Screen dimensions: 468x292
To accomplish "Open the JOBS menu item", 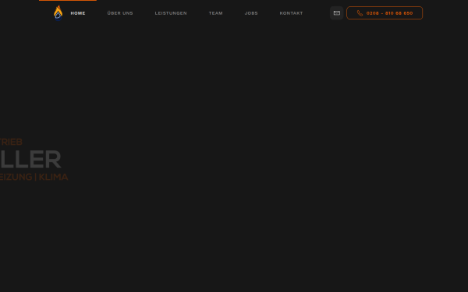I will pyautogui.click(x=251, y=13).
